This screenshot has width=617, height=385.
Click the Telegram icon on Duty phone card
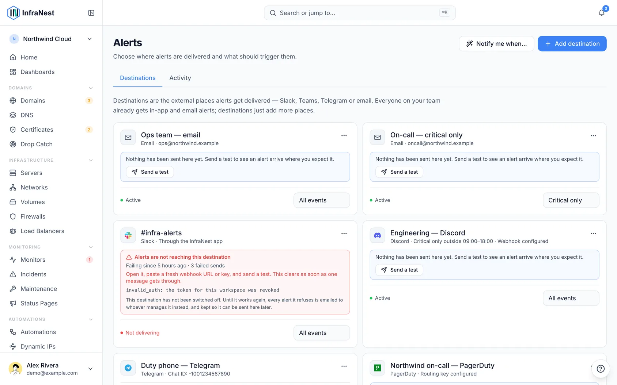tap(128, 368)
